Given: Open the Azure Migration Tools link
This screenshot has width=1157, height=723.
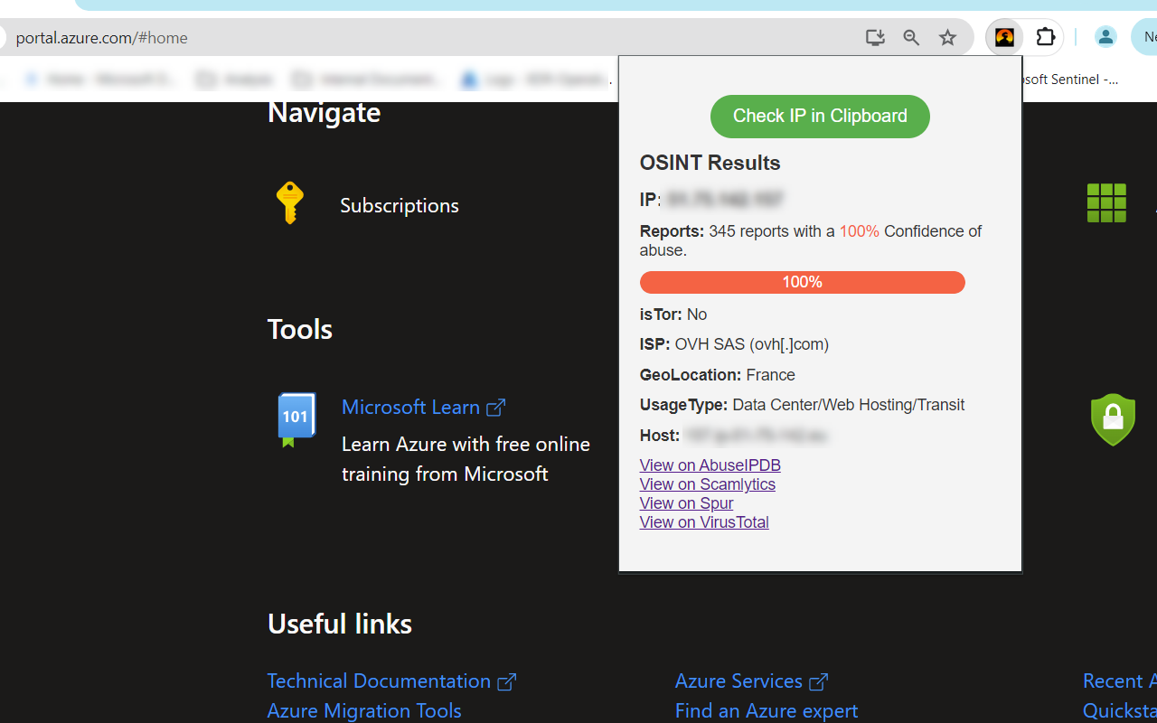Looking at the screenshot, I should point(364,710).
